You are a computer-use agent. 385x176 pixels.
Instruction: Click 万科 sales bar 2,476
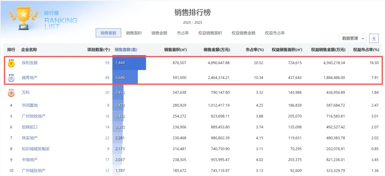118,93
